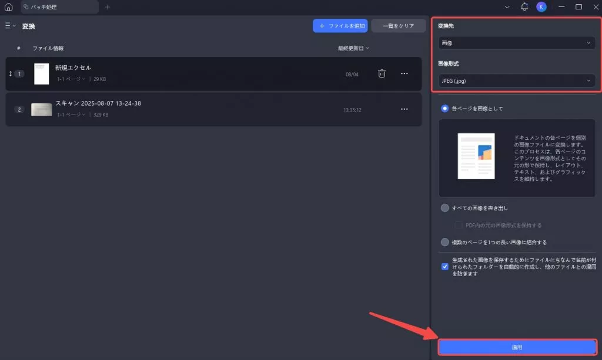Click the 一覧をクリア button
602x360 pixels.
click(x=399, y=26)
